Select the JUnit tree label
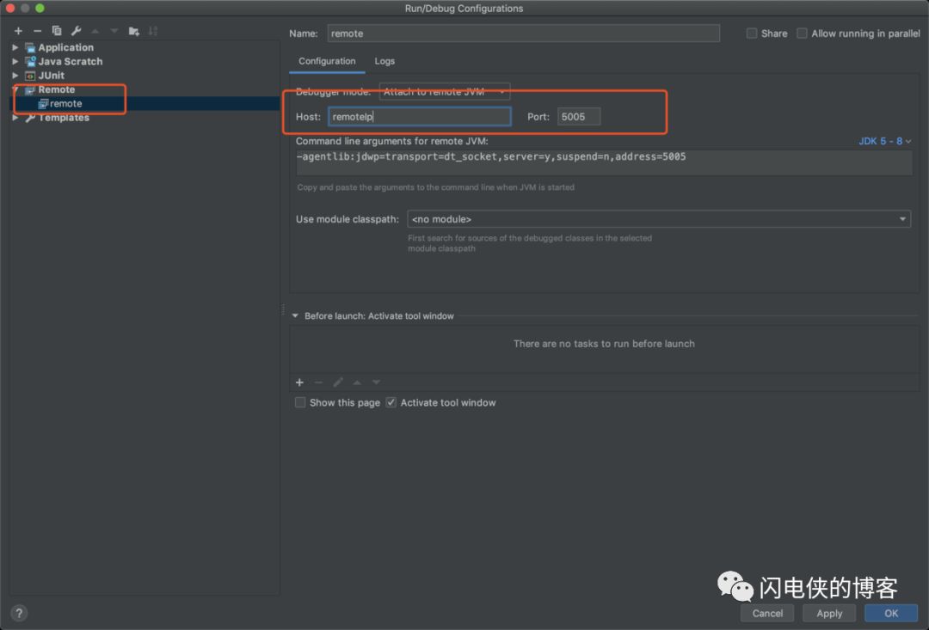 pyautogui.click(x=51, y=76)
